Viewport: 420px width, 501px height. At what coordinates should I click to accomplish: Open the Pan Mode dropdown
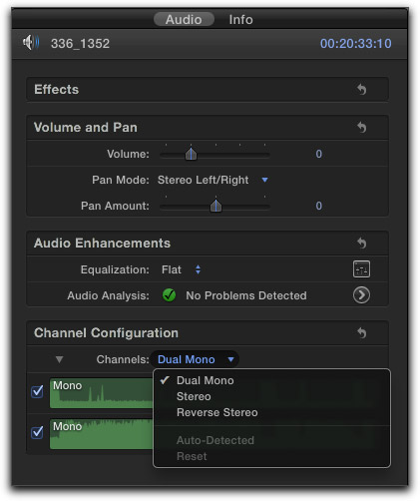[x=212, y=180]
